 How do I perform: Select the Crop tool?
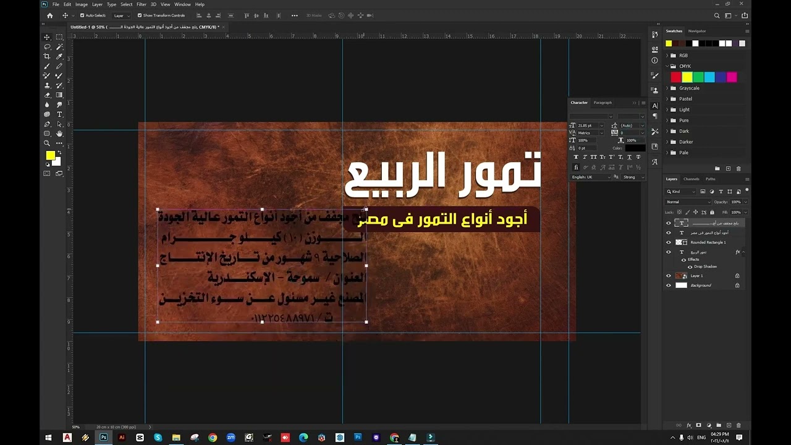tap(47, 56)
